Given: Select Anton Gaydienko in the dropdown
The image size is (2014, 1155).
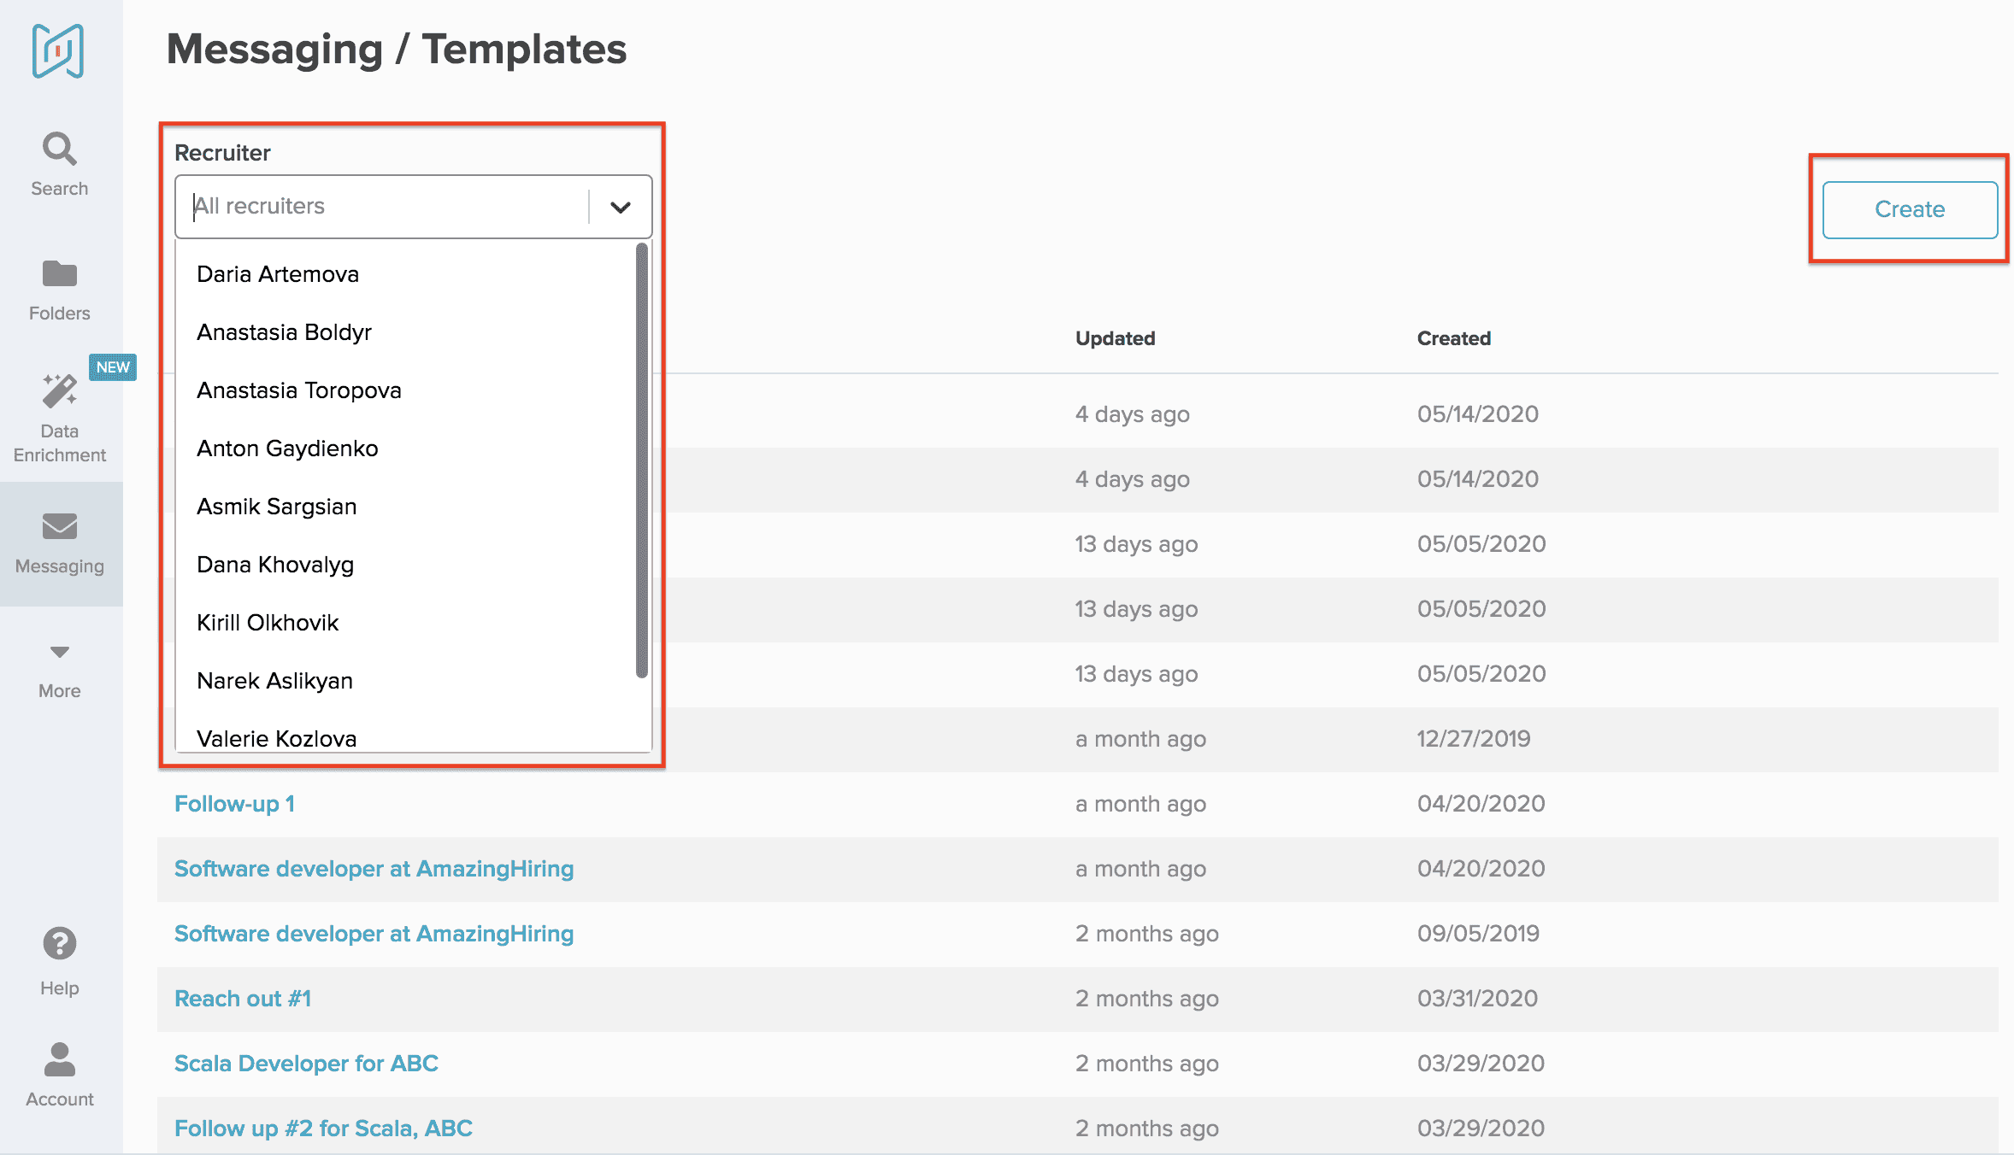Looking at the screenshot, I should click(287, 449).
